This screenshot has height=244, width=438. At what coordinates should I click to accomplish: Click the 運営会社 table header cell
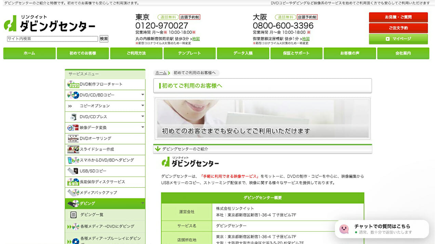187,212
